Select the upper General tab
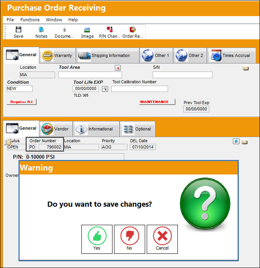 point(21,55)
